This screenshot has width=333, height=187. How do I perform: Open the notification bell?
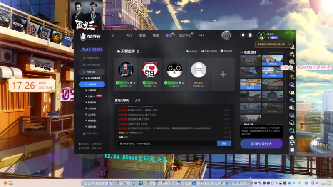243,35
